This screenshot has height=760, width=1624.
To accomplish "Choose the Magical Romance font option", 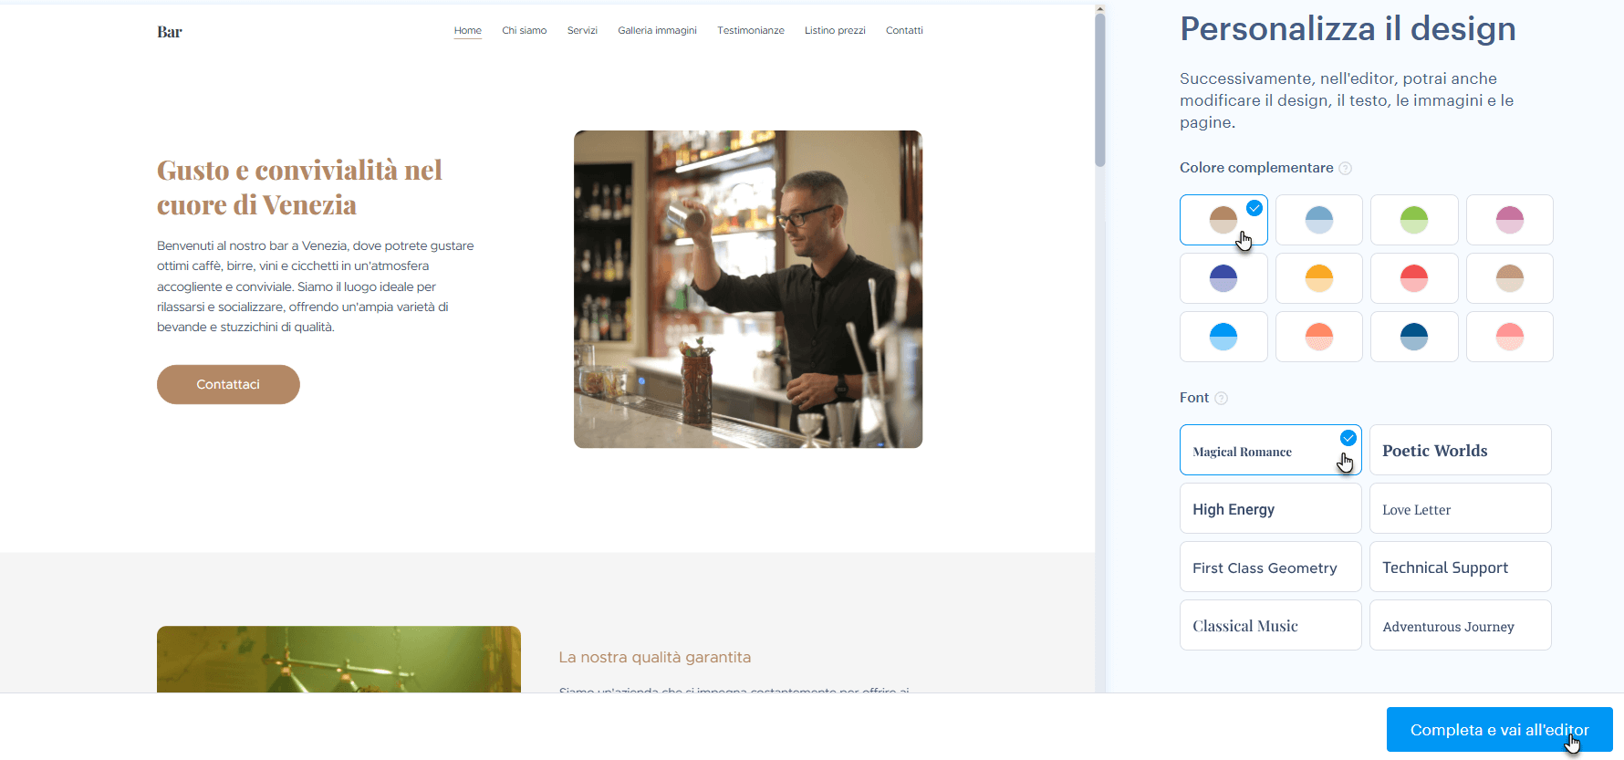I will [x=1270, y=450].
